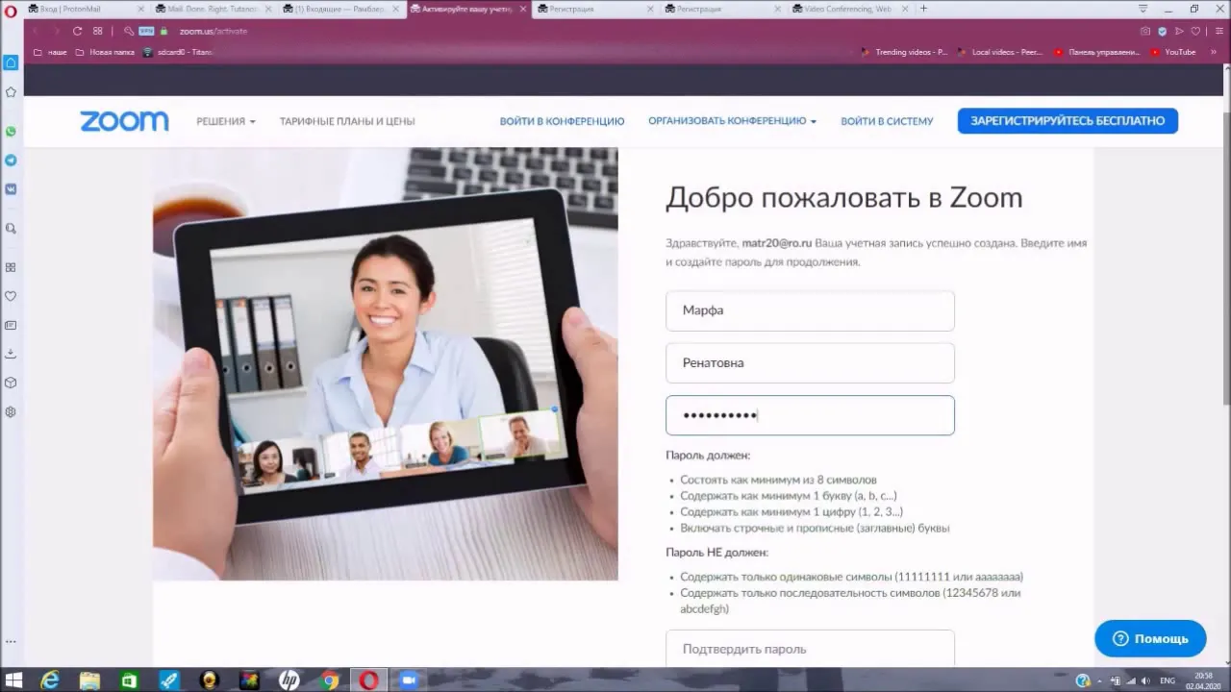Open Local videos - Peer bookmark

pyautogui.click(x=1001, y=52)
